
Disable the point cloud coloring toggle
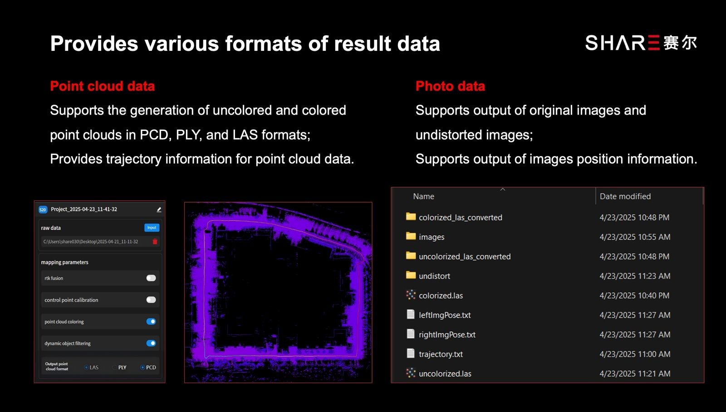coord(151,322)
